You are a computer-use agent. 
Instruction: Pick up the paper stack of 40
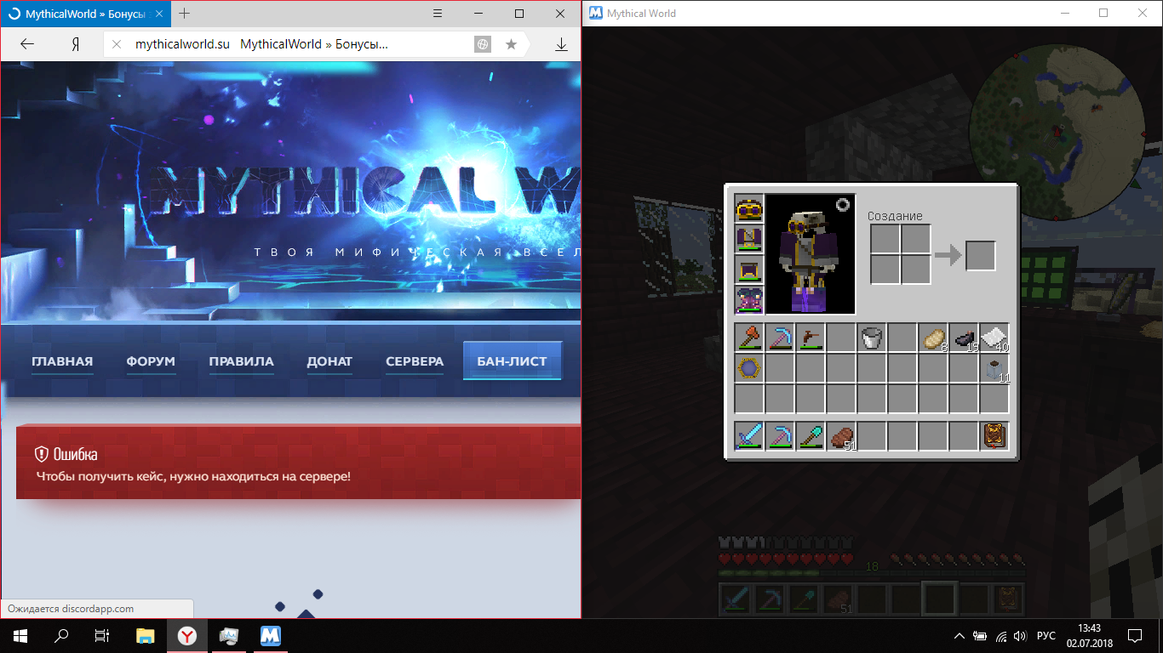click(x=994, y=338)
